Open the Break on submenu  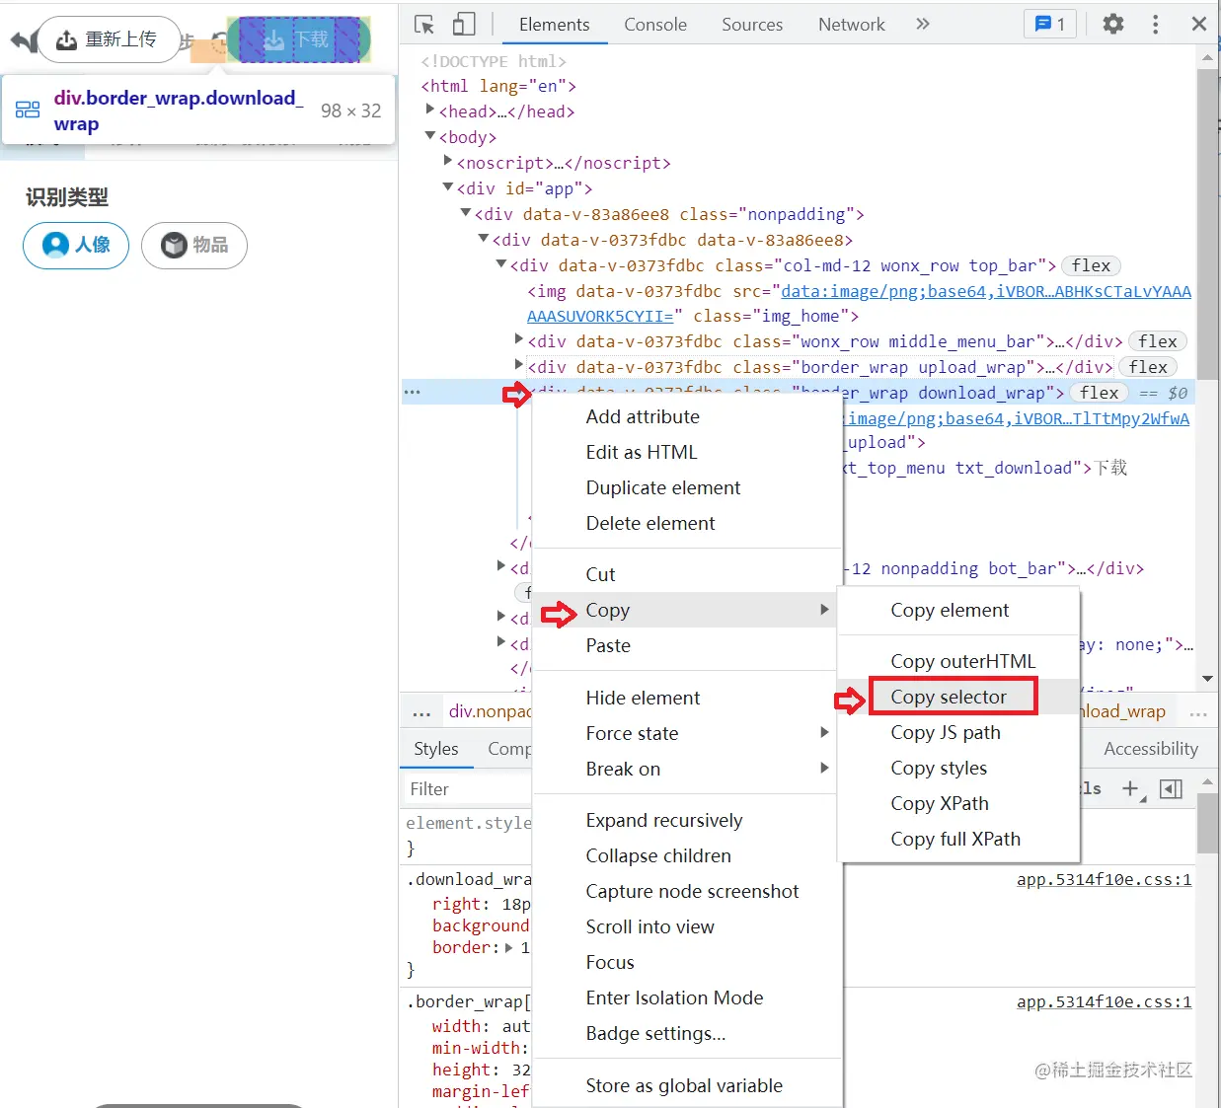pos(686,769)
